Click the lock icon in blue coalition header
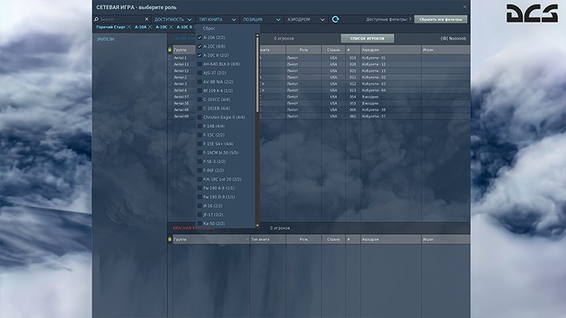 pos(171,49)
